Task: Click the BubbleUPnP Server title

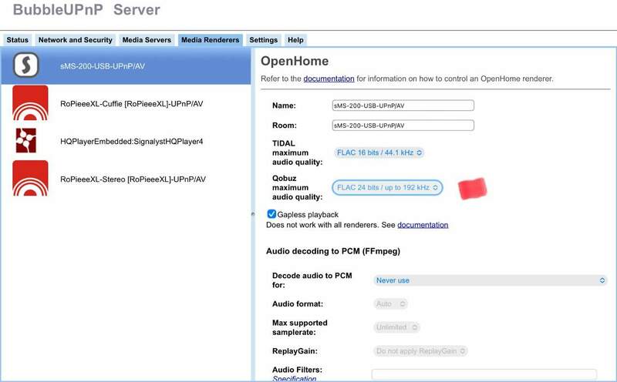Action: 86,9
